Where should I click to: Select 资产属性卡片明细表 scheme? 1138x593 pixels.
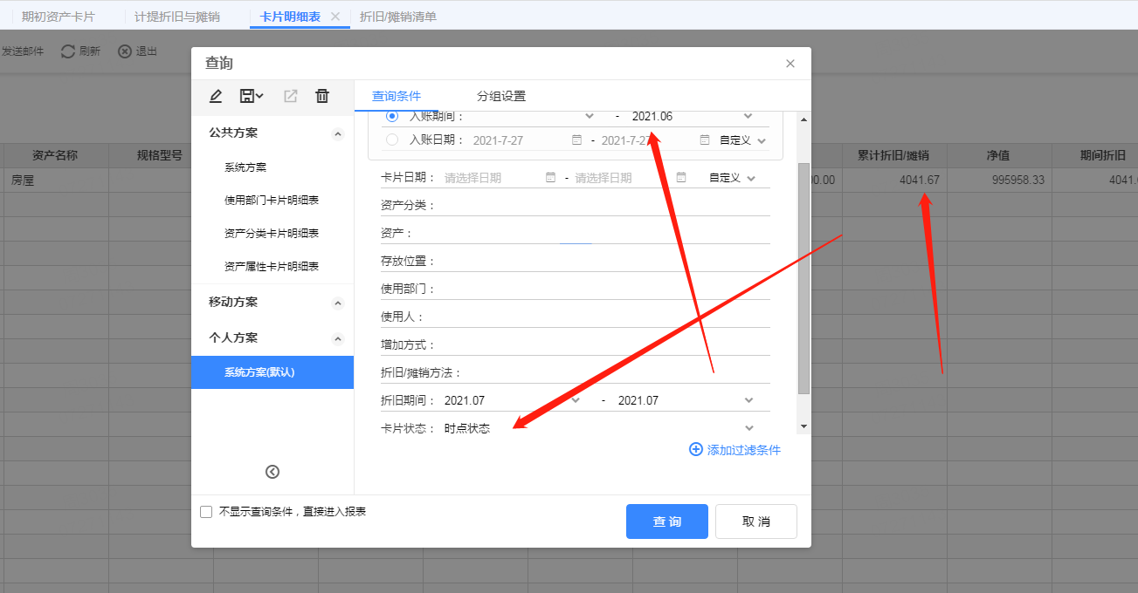pos(272,267)
